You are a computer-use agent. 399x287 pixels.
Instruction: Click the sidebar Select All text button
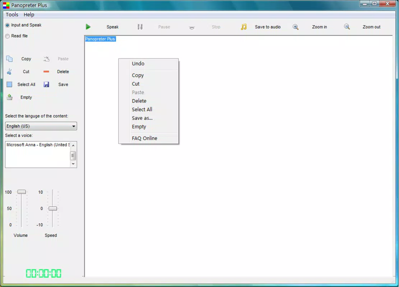click(26, 84)
